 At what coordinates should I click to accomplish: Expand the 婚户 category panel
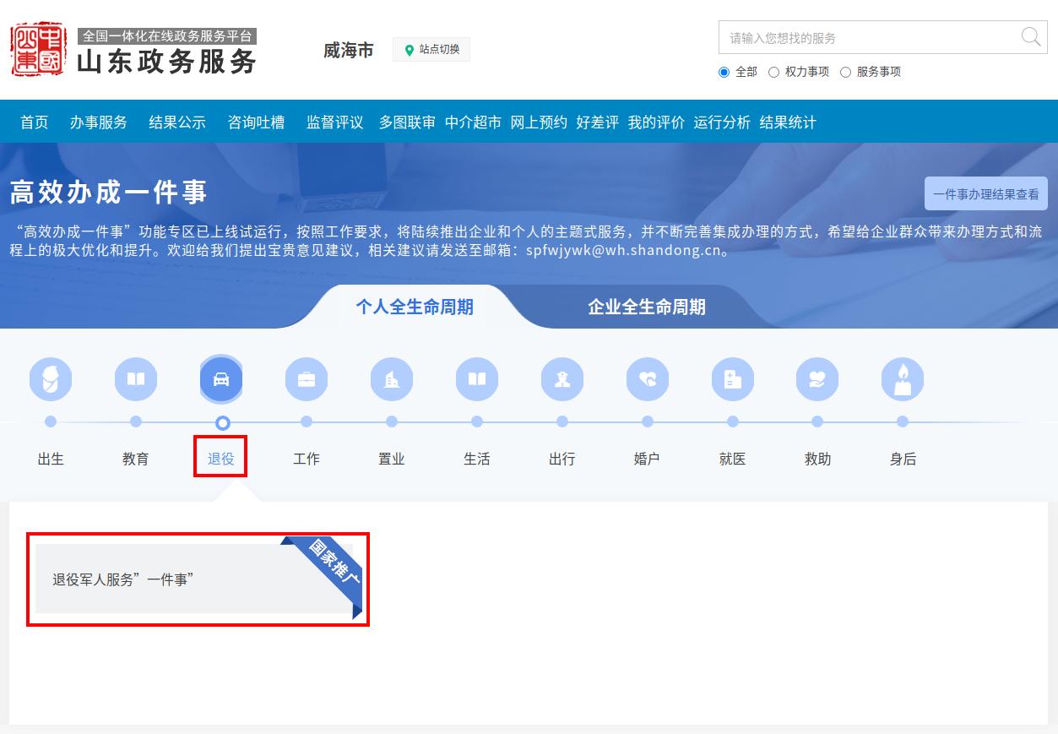click(647, 378)
